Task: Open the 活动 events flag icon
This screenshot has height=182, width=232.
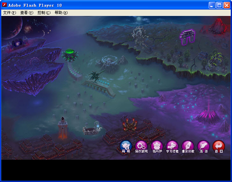Action: pyautogui.click(x=204, y=147)
